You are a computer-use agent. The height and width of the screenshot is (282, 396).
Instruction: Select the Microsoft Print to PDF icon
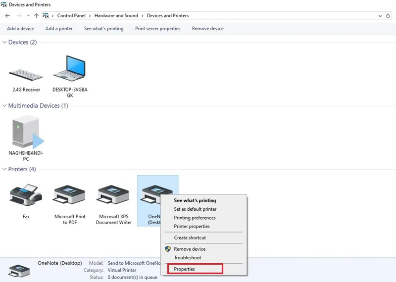[x=69, y=194]
